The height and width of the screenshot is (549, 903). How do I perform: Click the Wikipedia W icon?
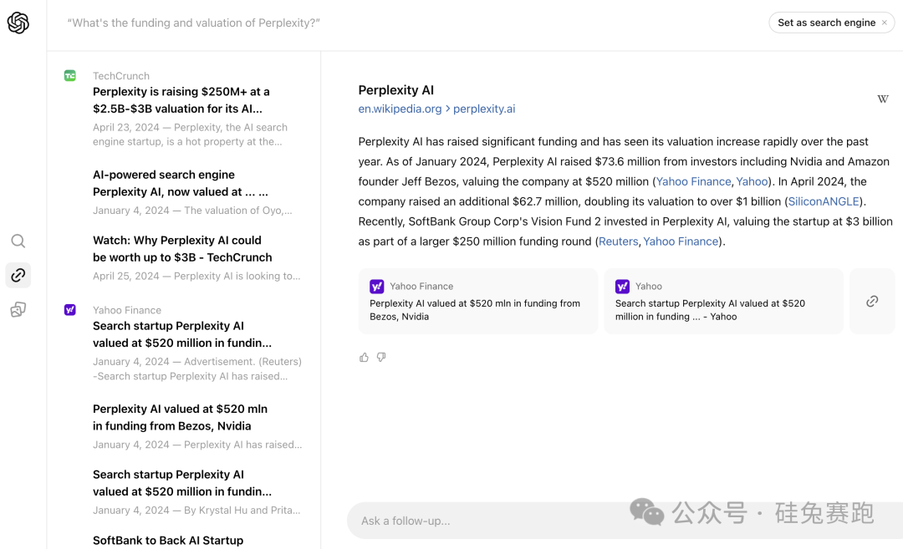coord(882,99)
